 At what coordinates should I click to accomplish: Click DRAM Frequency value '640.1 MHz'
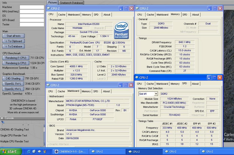click(x=185, y=42)
